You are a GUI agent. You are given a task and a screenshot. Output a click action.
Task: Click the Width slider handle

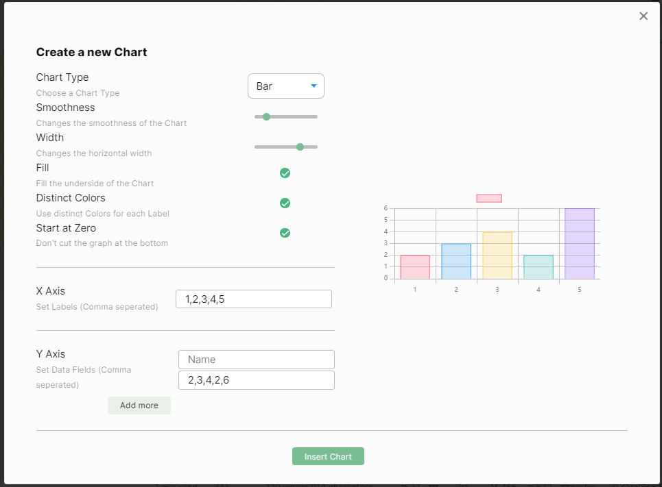pyautogui.click(x=300, y=147)
